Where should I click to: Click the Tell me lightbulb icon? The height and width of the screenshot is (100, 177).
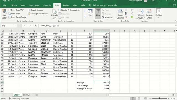[90, 5]
